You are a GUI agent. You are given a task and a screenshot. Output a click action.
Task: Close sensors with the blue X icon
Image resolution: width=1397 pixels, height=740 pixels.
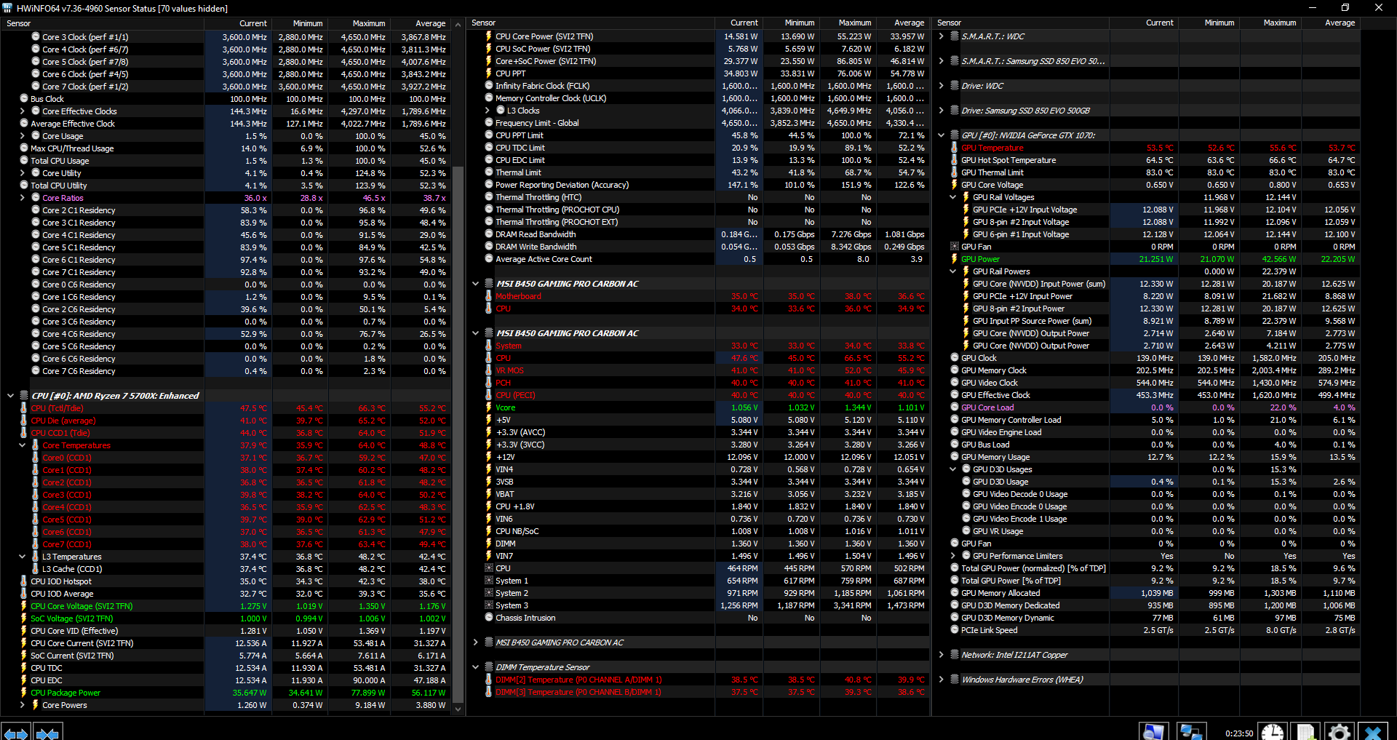pos(1373,732)
